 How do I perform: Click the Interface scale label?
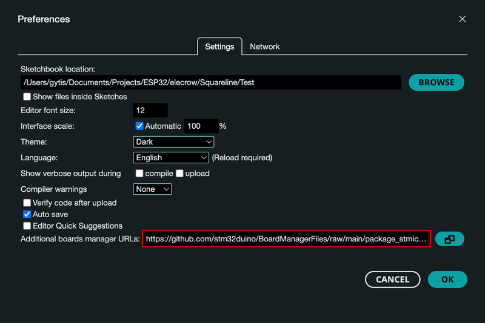[47, 126]
